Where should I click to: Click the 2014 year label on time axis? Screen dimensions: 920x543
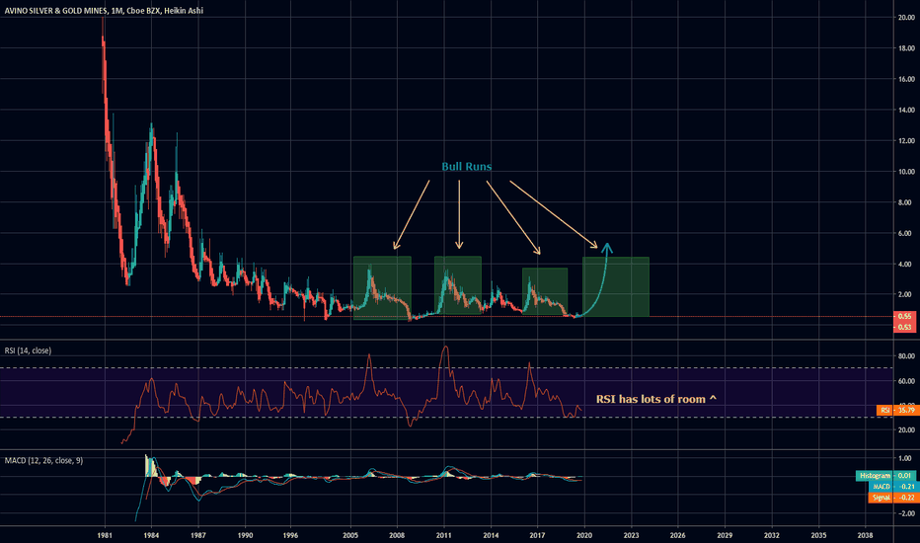click(492, 535)
